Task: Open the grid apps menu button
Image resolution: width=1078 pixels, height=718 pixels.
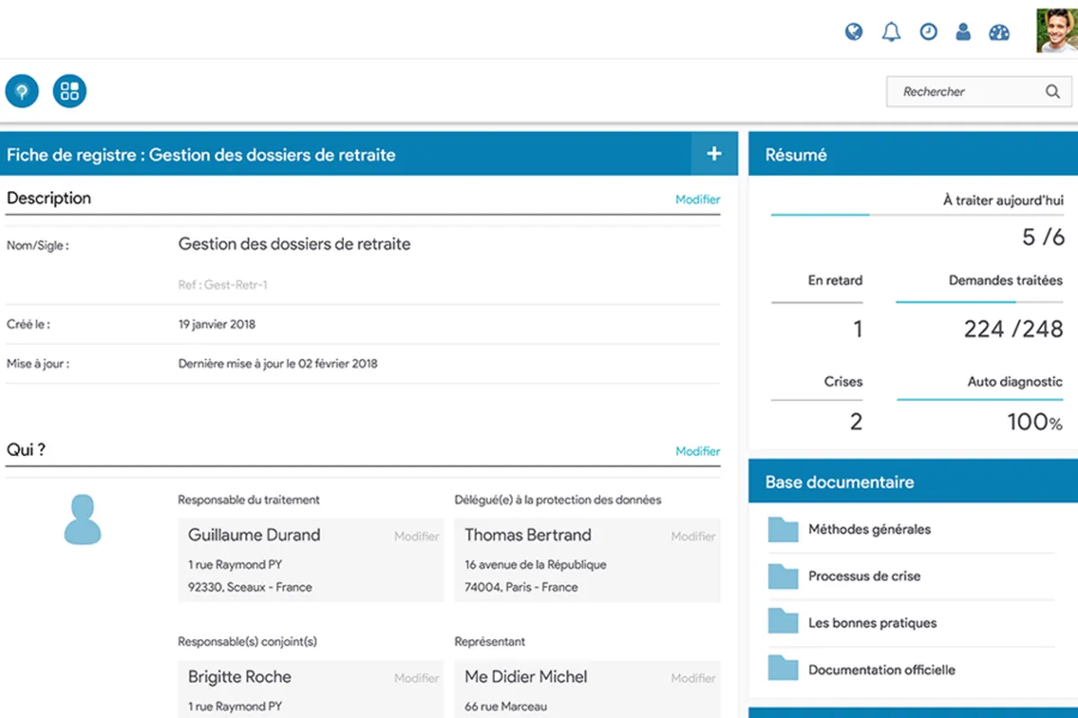Action: 70,91
